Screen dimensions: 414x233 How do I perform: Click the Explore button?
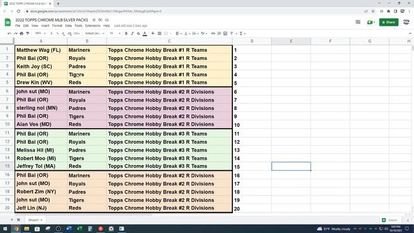tap(390, 220)
